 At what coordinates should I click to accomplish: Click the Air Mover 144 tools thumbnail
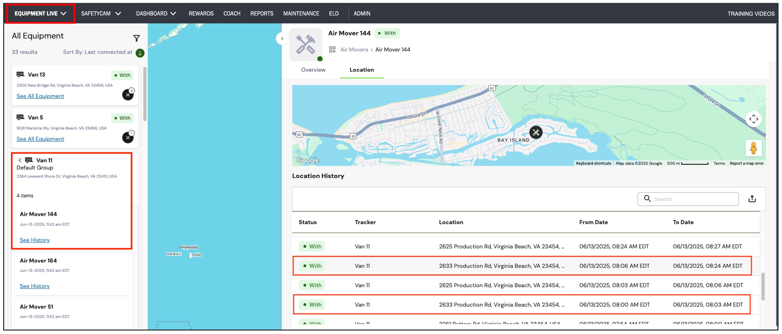[305, 44]
